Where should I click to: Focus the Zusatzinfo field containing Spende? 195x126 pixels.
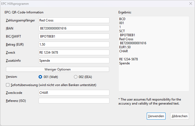(x=74, y=61)
